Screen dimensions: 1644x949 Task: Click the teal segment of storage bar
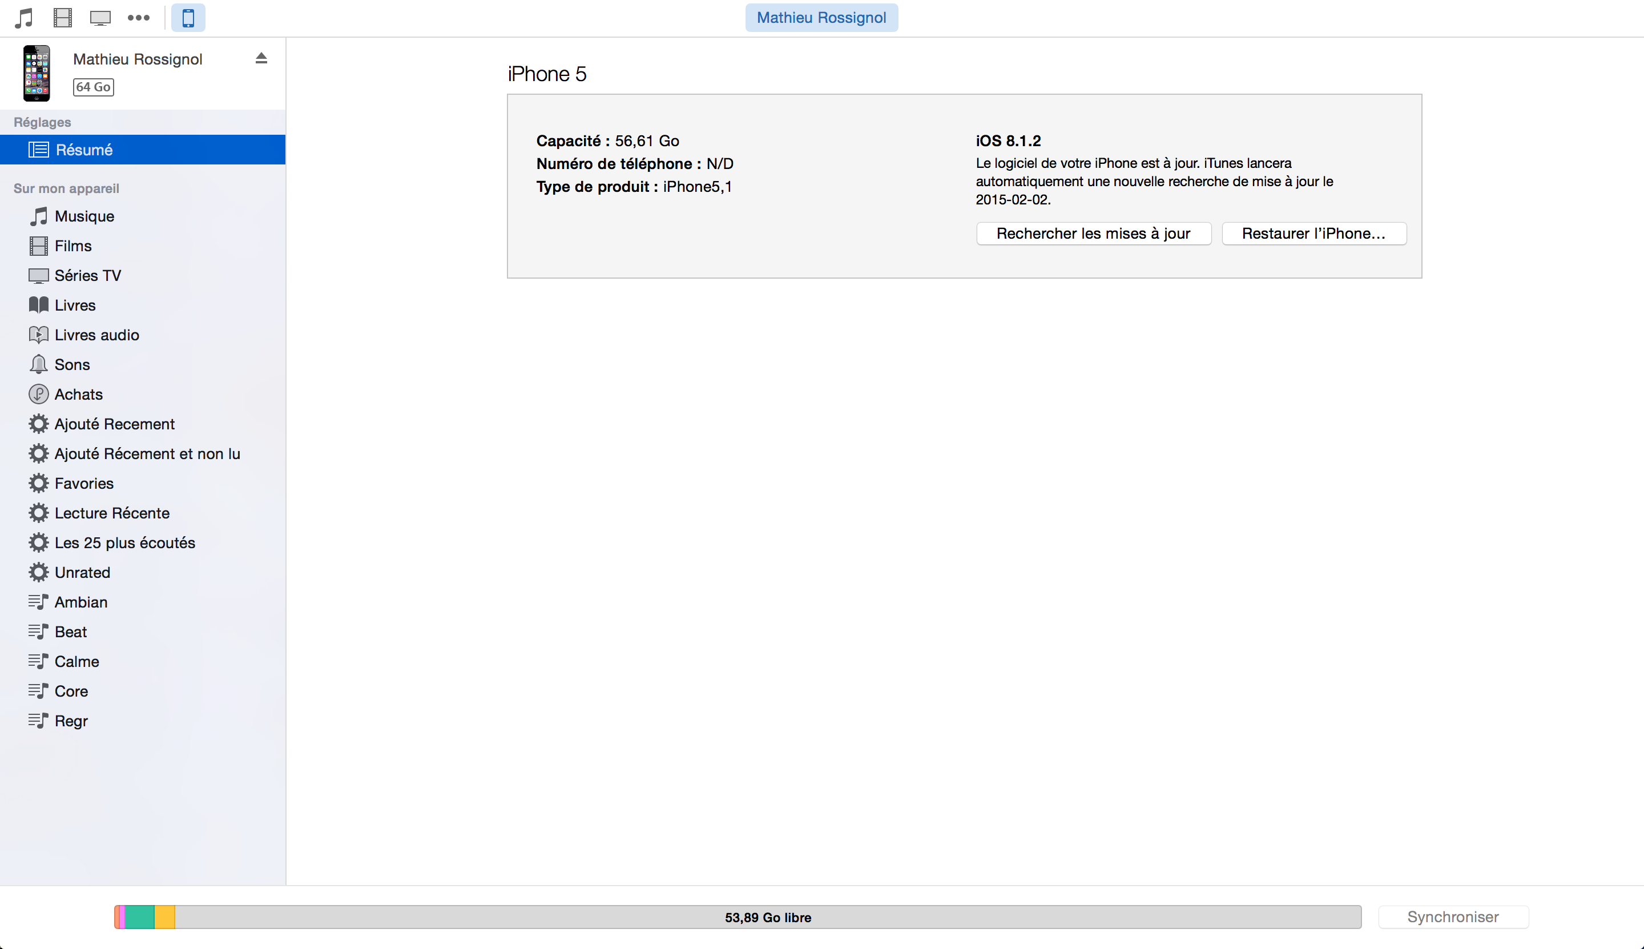(x=139, y=917)
